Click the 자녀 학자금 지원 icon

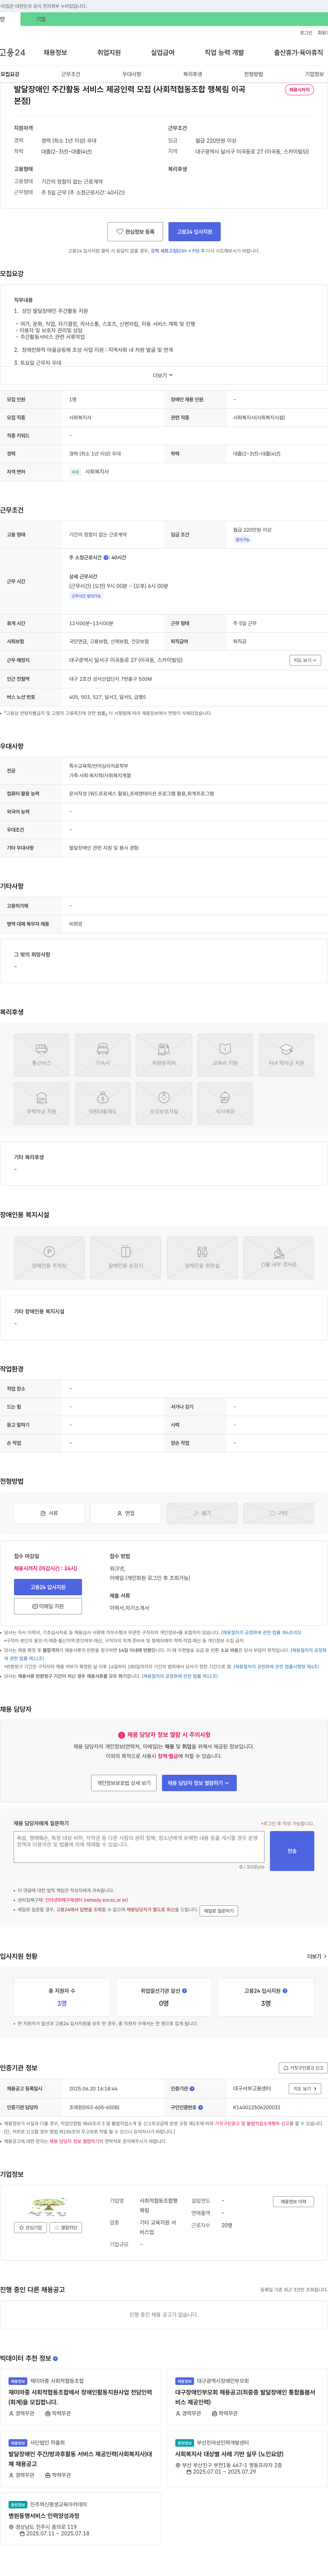pyautogui.click(x=286, y=1055)
